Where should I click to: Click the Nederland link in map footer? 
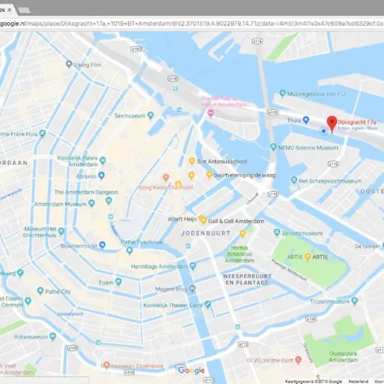pos(358,381)
